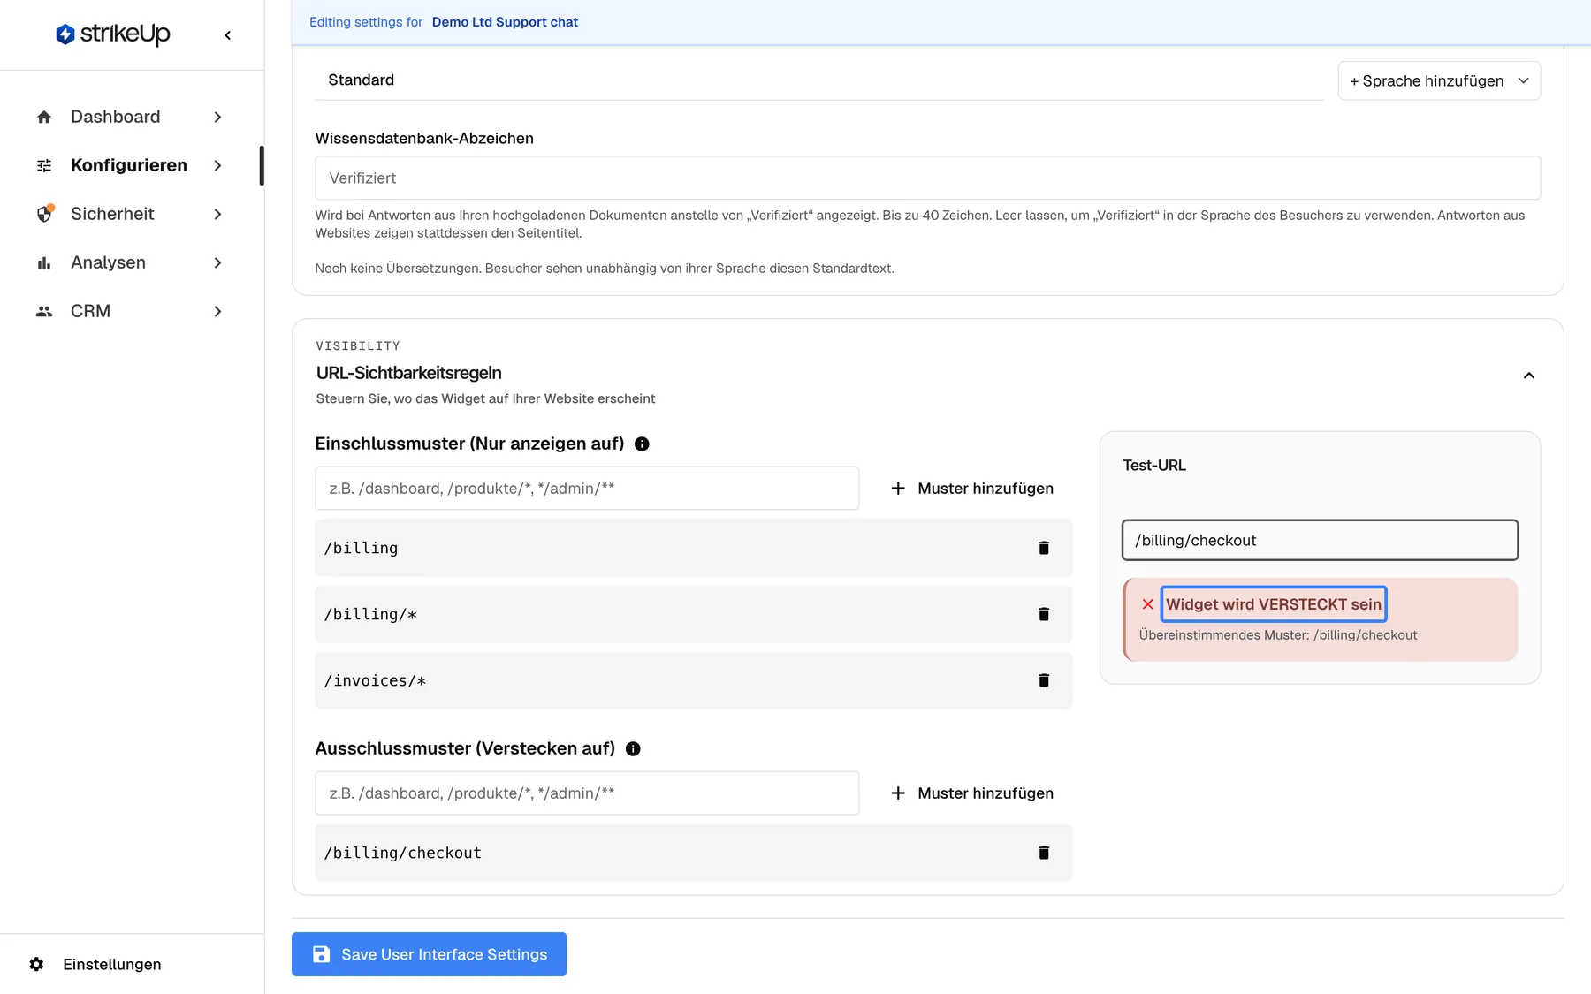The height and width of the screenshot is (994, 1591).
Task: Collapse the URL-Sichtbarkeitsregeln section
Action: point(1528,376)
